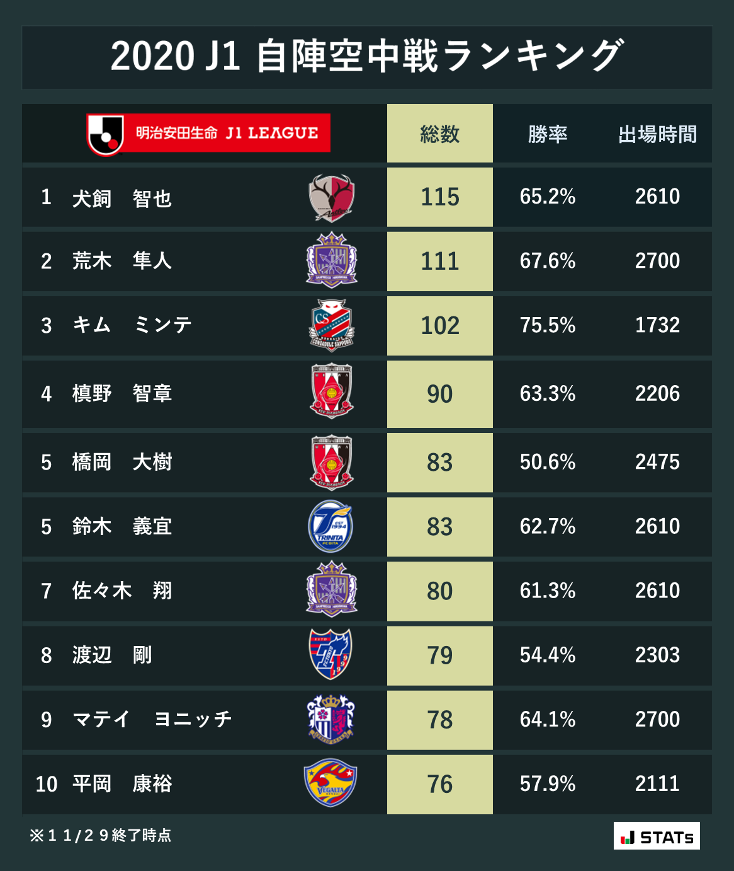
Task: Click the Urawa Reds crest beside 槙野 智章
Action: (332, 391)
